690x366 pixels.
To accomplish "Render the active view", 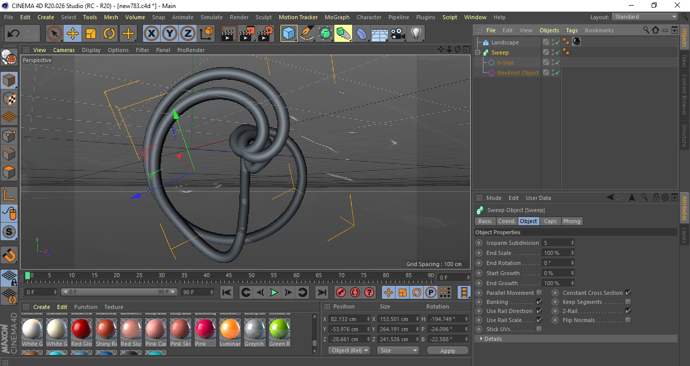I will click(x=229, y=34).
